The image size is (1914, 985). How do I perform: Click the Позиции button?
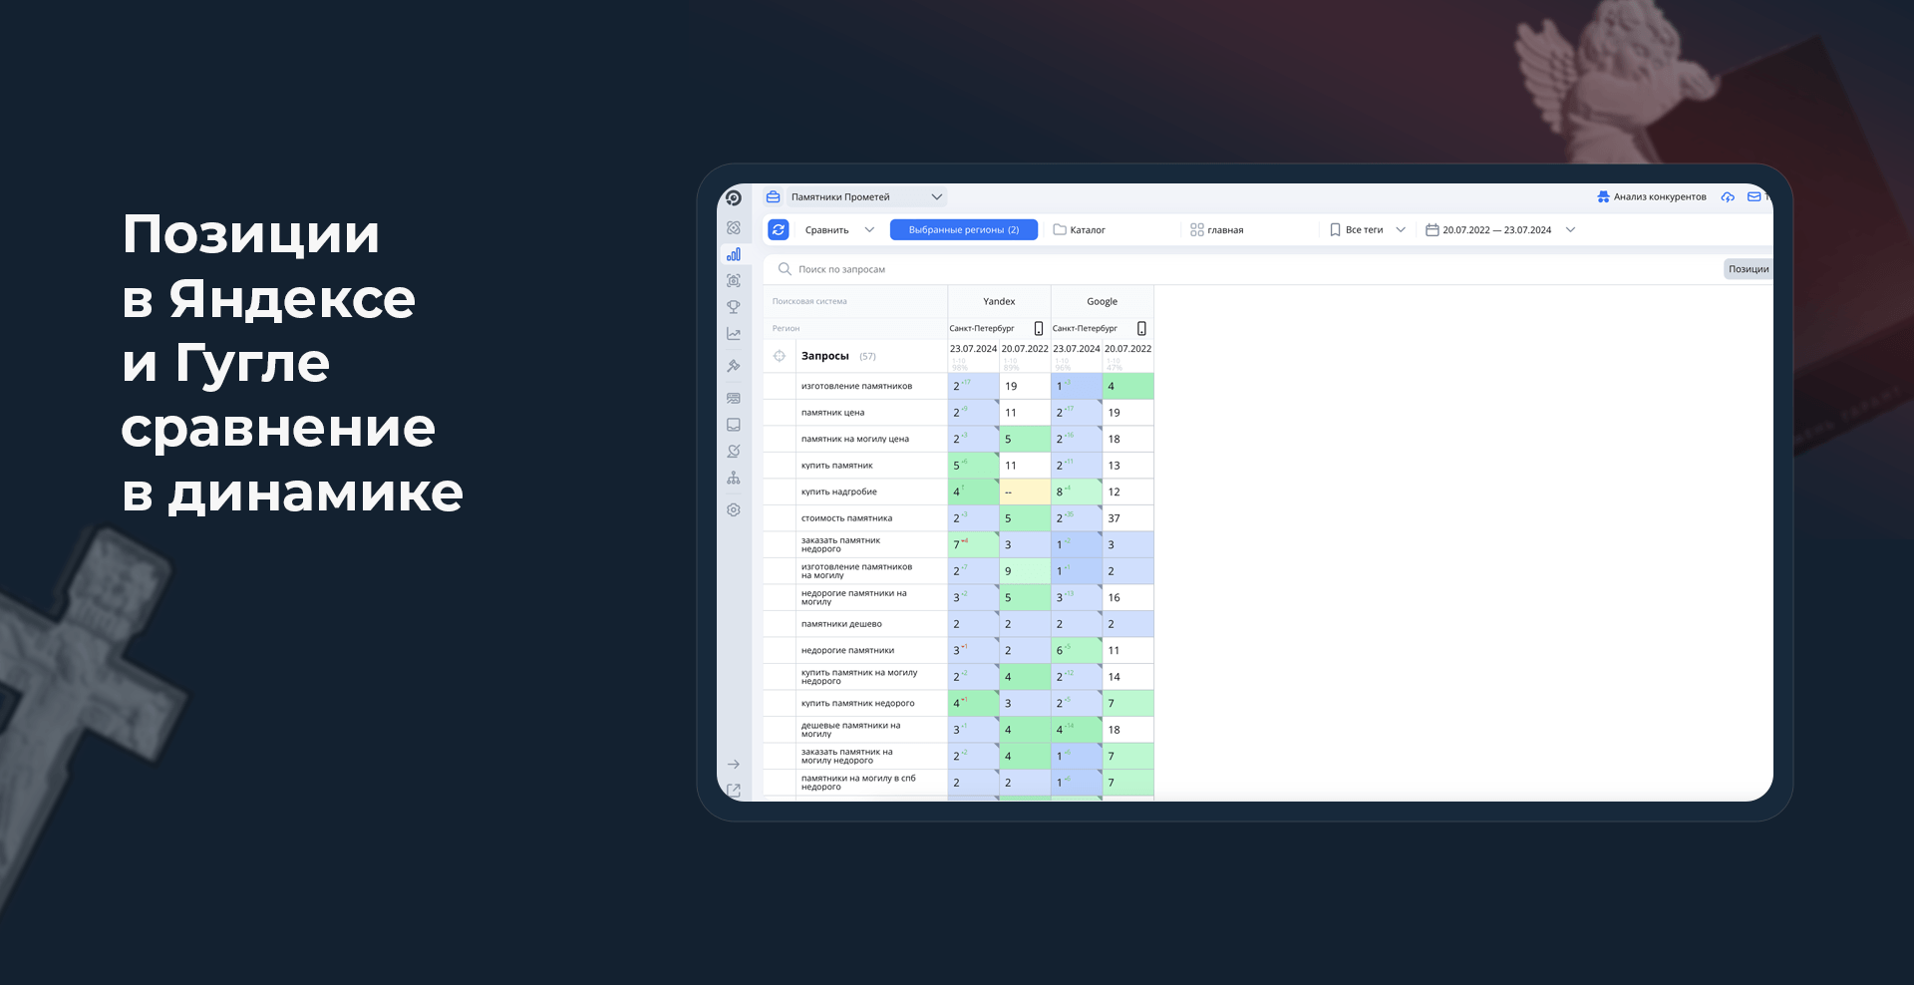pyautogui.click(x=1749, y=269)
